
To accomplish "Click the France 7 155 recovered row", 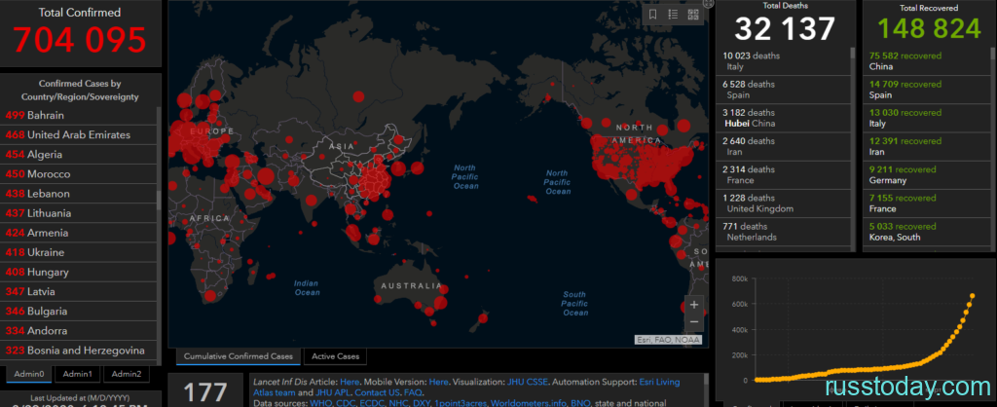I will pos(926,203).
